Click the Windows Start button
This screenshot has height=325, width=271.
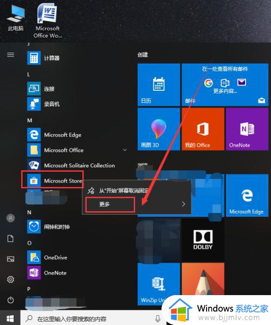pyautogui.click(x=10, y=318)
